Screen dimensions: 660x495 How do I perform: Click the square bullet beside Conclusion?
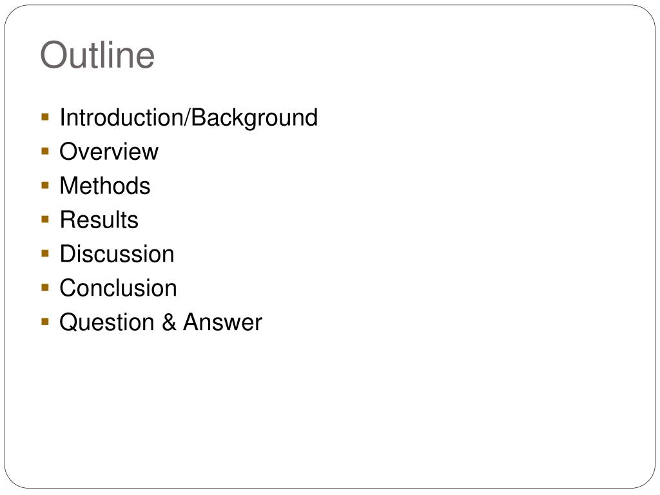[x=46, y=287]
